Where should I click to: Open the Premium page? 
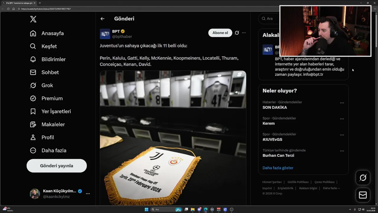46,99
